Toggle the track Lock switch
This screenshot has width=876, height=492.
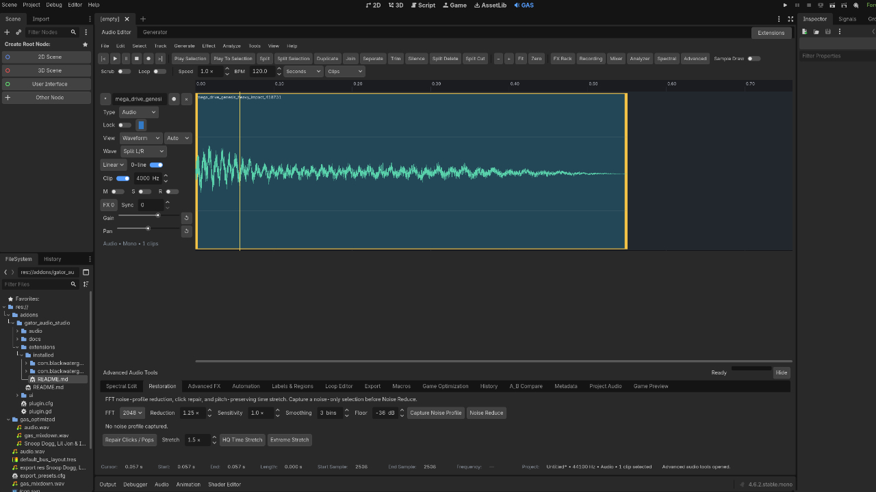(x=125, y=125)
